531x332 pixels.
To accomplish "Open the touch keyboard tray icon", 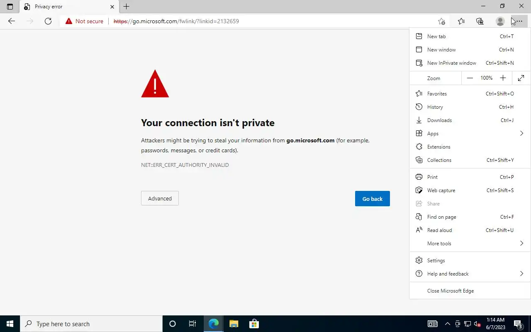I will 432,324.
